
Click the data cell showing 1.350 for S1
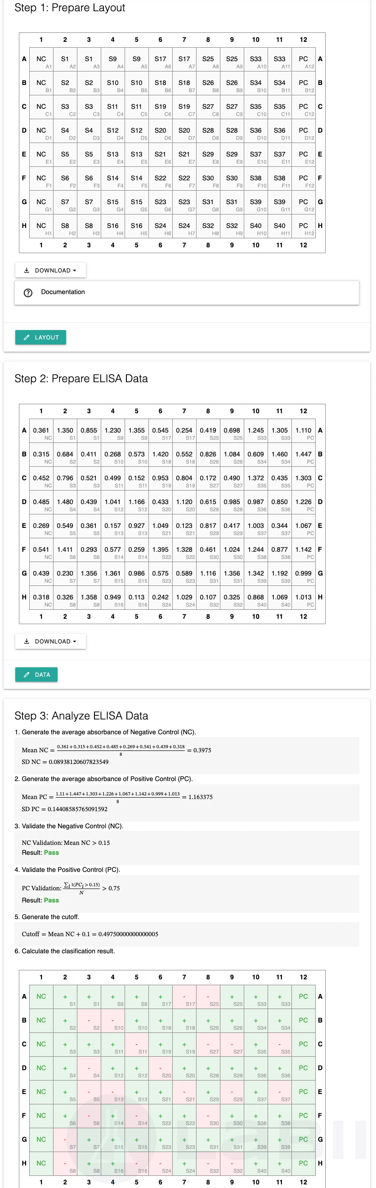click(x=65, y=430)
